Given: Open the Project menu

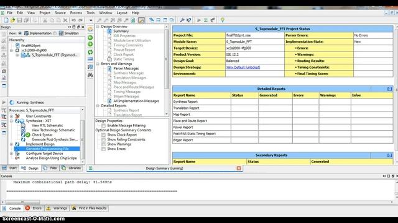Looking at the screenshot, I should (45, 12).
